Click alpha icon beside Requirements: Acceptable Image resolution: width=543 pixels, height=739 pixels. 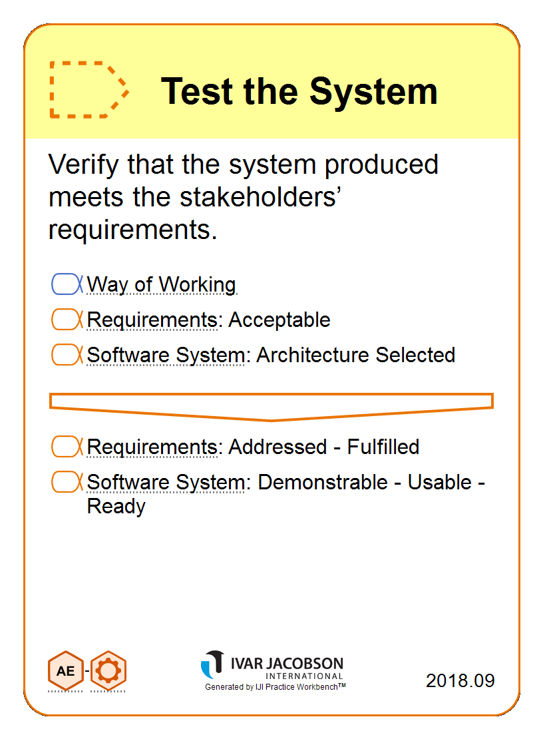pyautogui.click(x=67, y=320)
